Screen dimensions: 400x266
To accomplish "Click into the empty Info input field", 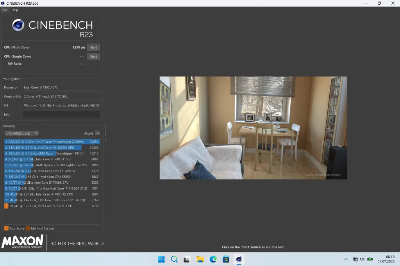I will point(61,114).
